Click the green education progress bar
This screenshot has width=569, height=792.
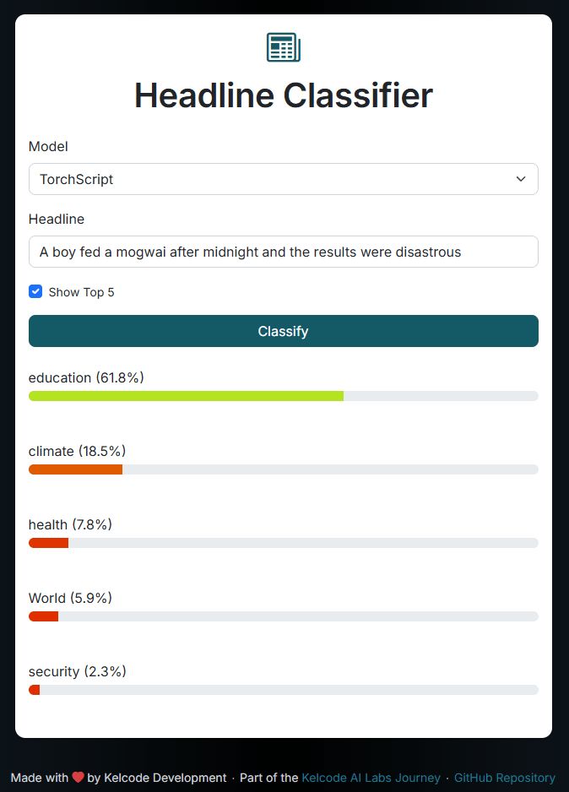(x=186, y=396)
